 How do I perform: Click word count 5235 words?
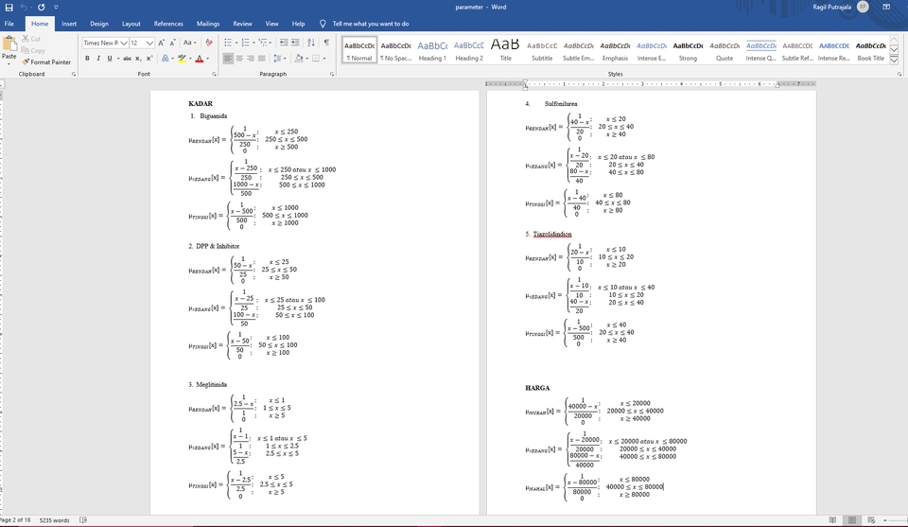pos(55,520)
